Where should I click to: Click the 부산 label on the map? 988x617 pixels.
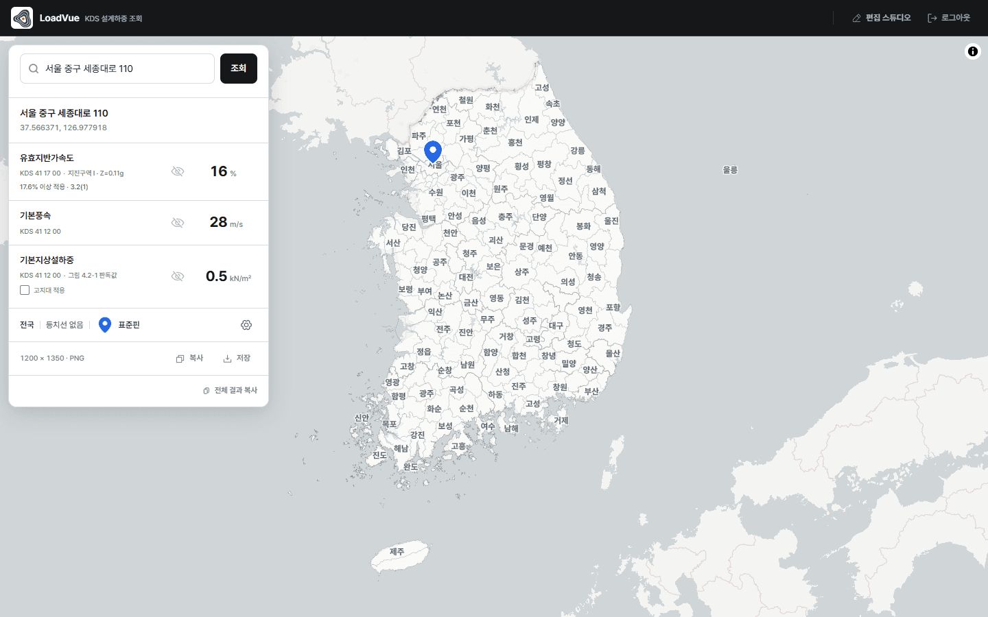(x=591, y=391)
